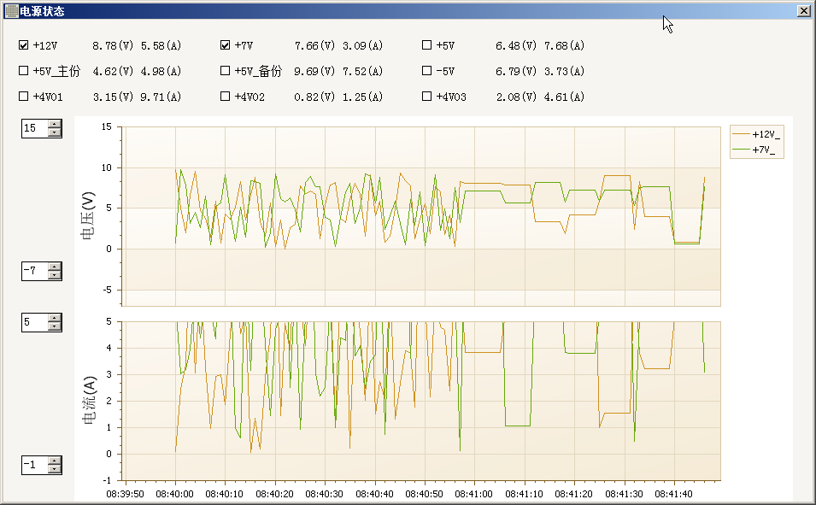Increase the voltage axis maximum of 15
The width and height of the screenshot is (816, 505).
[56, 124]
